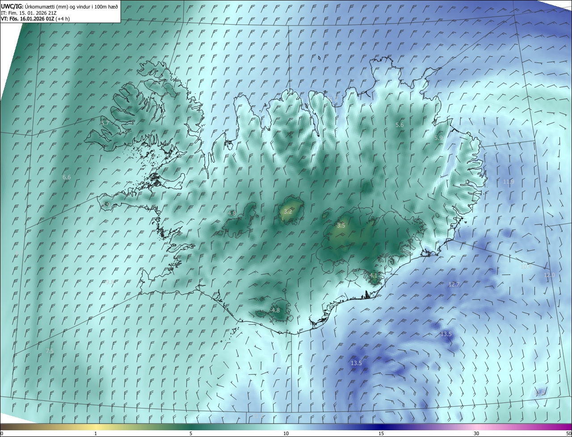This screenshot has width=572, height=437.
Task: Click the "0" tick on the colour scale
Action: click(2, 433)
